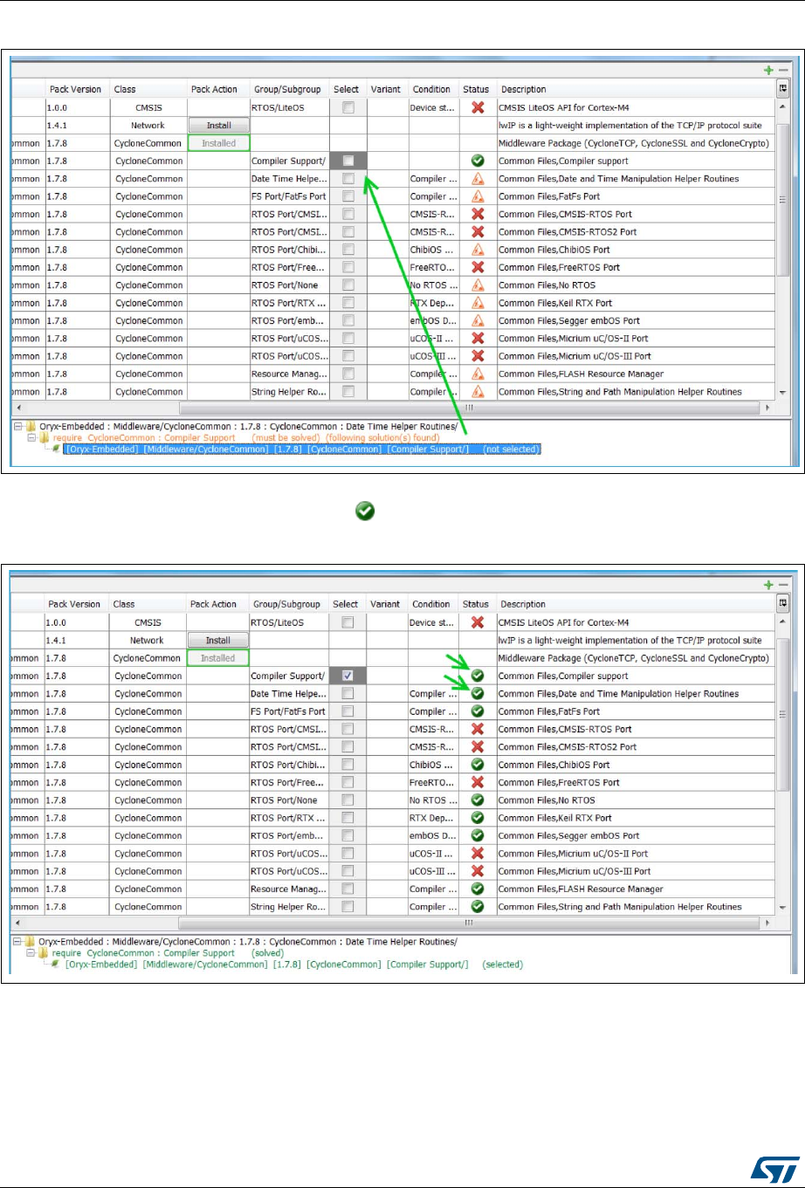Click green check of String and Path row, bottom screenshot
Viewport: 805px width, 1188px height.
477,906
